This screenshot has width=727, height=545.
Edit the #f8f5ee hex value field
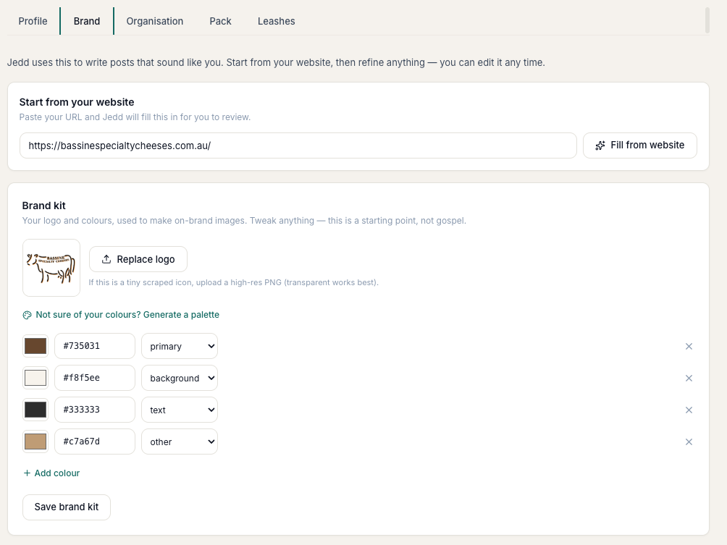95,378
